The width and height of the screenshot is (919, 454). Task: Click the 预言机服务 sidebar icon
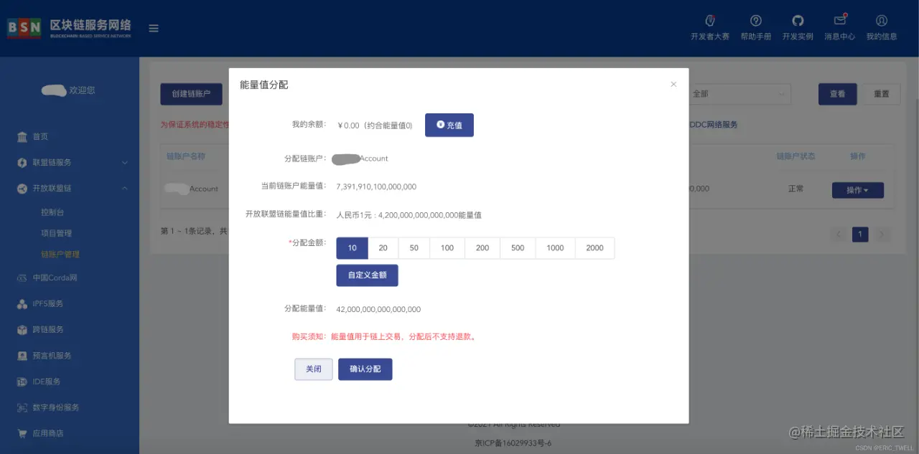22,356
